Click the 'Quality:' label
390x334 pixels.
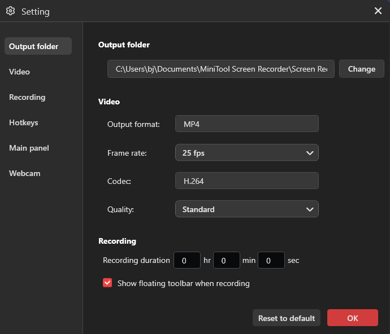(120, 209)
